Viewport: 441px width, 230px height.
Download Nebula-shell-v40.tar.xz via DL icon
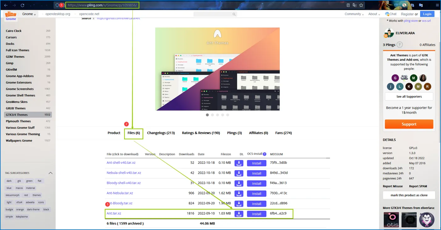239,173
